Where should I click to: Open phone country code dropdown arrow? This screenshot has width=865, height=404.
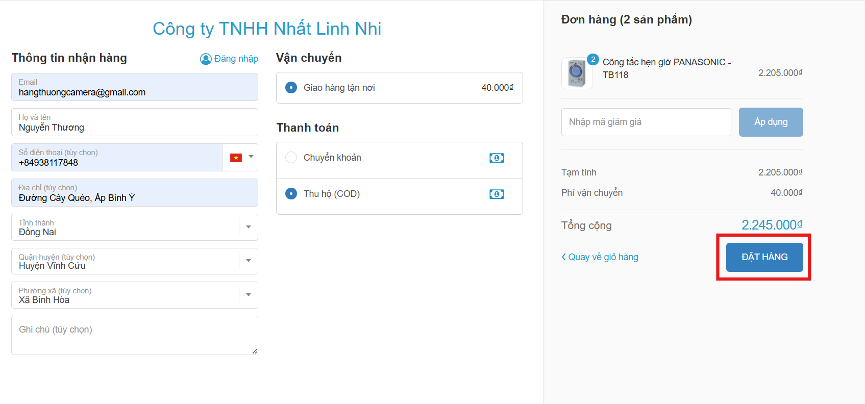(x=251, y=157)
